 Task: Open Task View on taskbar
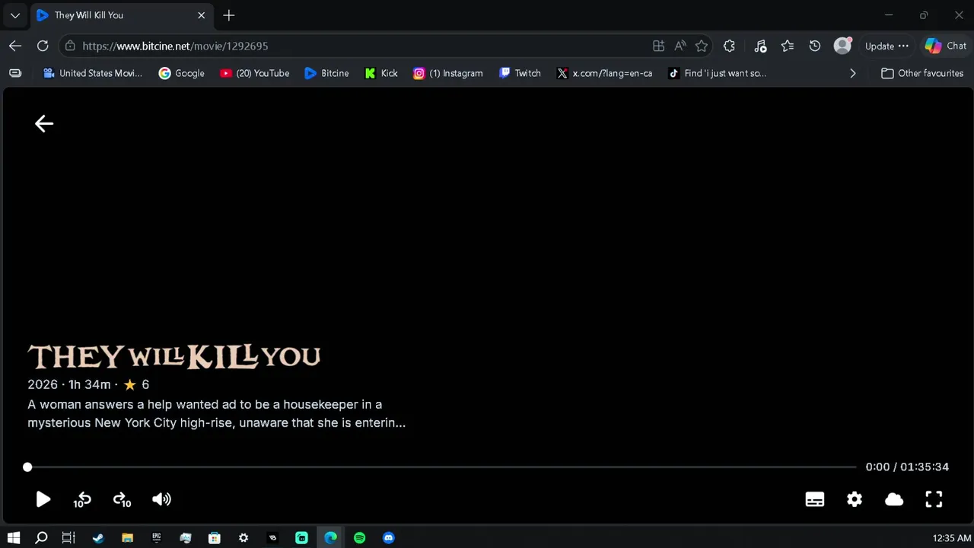[68, 537]
